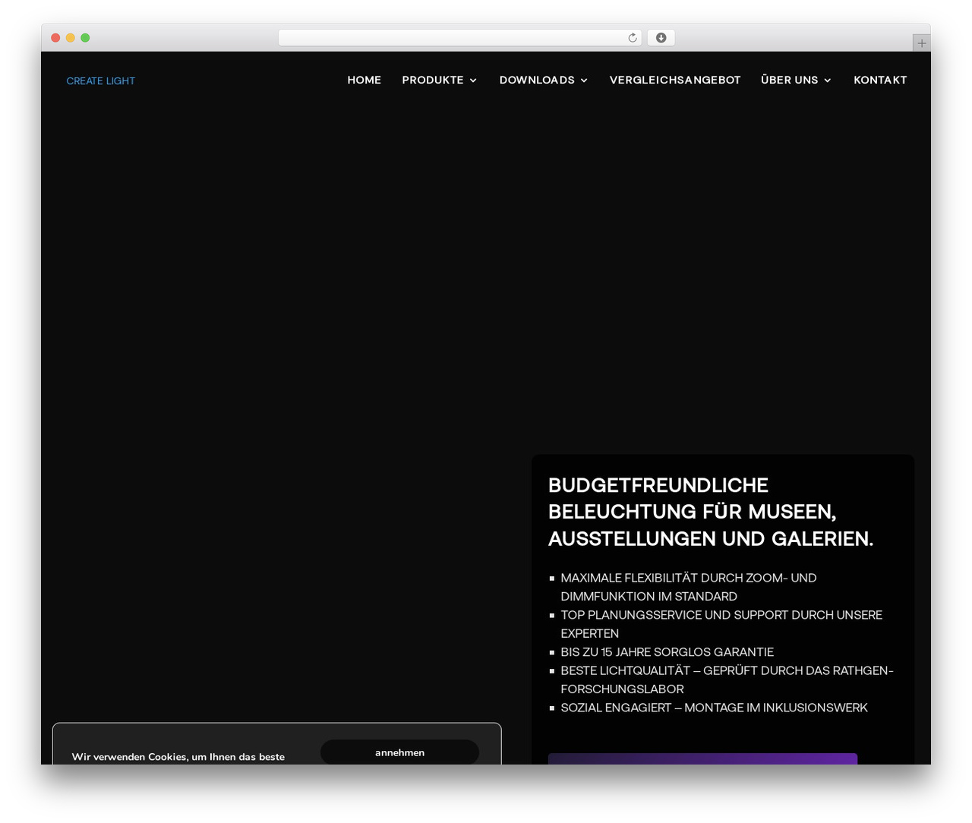Viewport: 972px width, 823px height.
Task: Select the Beste Lichtqualität bullet text
Action: click(727, 680)
